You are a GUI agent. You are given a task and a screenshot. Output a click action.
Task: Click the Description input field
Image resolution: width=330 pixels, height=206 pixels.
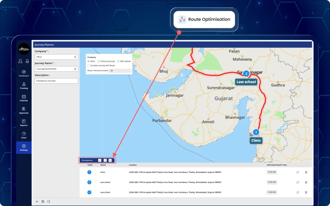[56, 81]
